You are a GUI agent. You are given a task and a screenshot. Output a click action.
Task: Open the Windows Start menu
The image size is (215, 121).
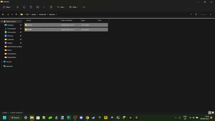pos(5,118)
